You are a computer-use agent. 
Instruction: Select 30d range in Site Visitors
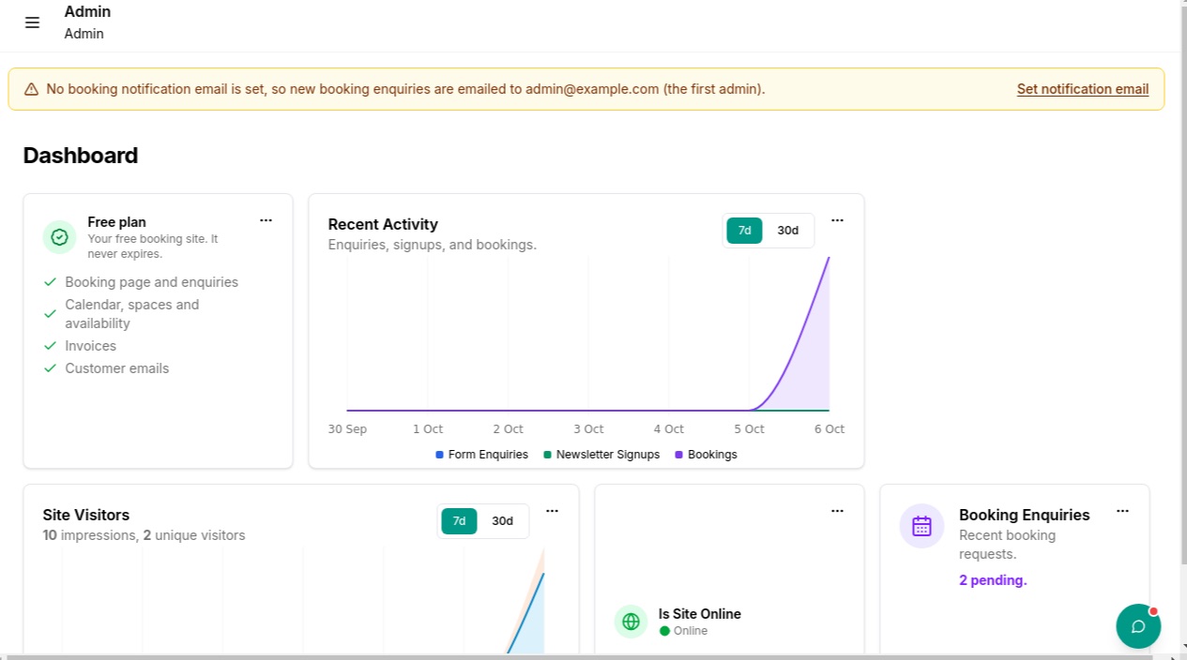coord(502,521)
